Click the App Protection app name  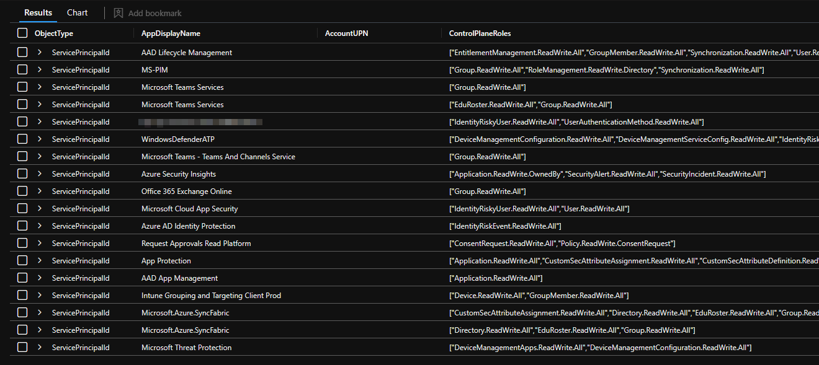click(x=166, y=261)
